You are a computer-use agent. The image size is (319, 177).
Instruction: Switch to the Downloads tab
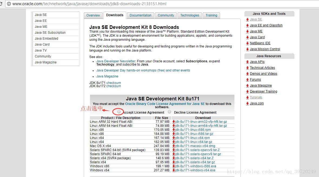pos(115,15)
